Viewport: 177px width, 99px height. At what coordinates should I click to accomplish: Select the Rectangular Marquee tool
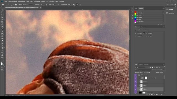click(2, 12)
